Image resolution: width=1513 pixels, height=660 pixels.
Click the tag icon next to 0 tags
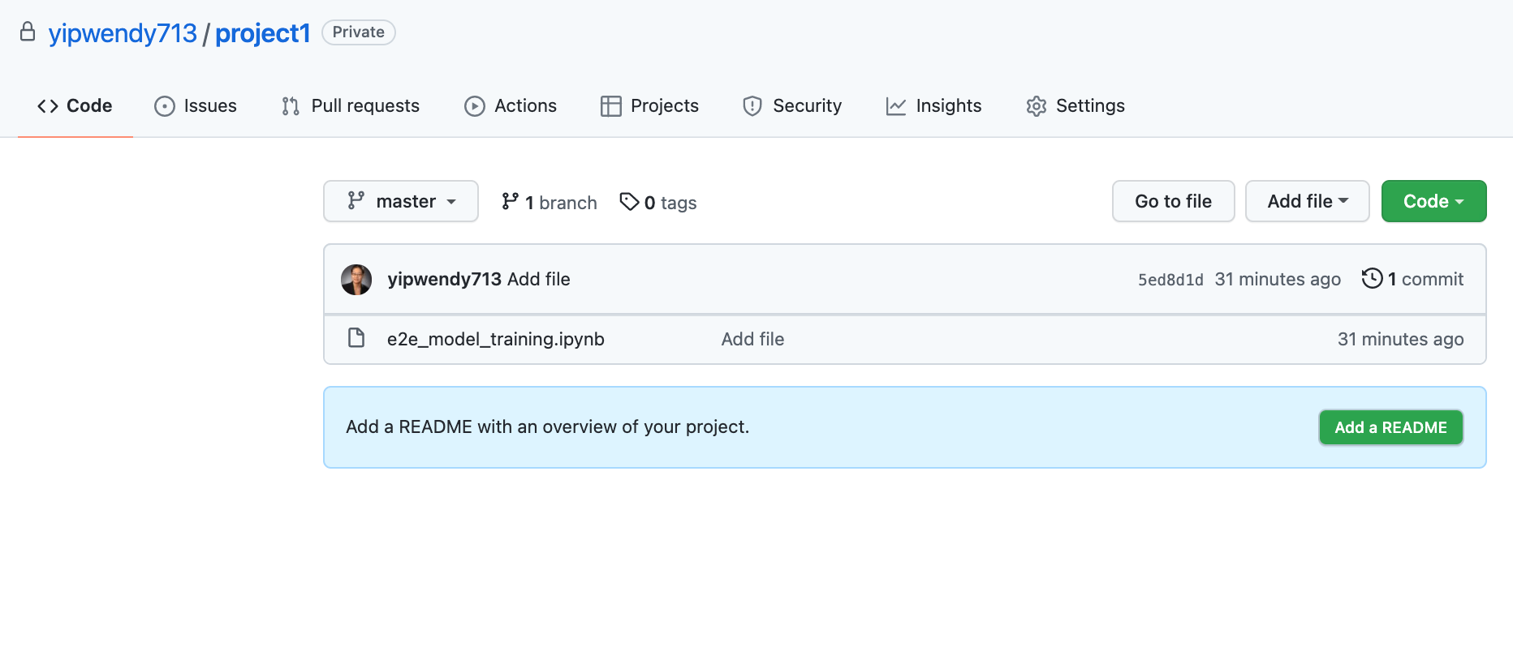[x=629, y=201]
